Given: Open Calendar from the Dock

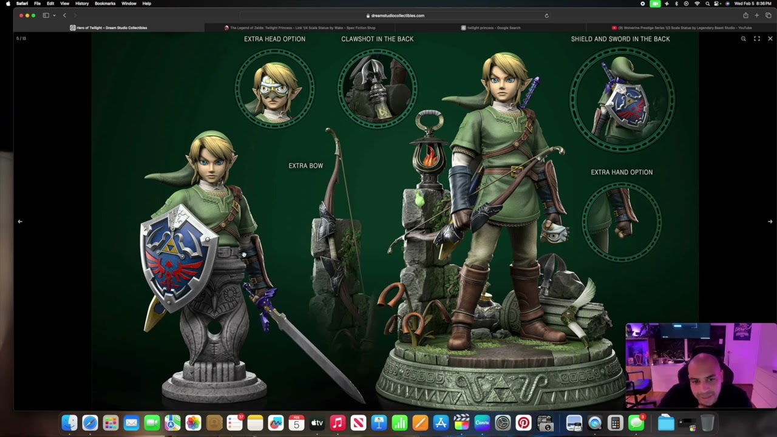Looking at the screenshot, I should [296, 423].
